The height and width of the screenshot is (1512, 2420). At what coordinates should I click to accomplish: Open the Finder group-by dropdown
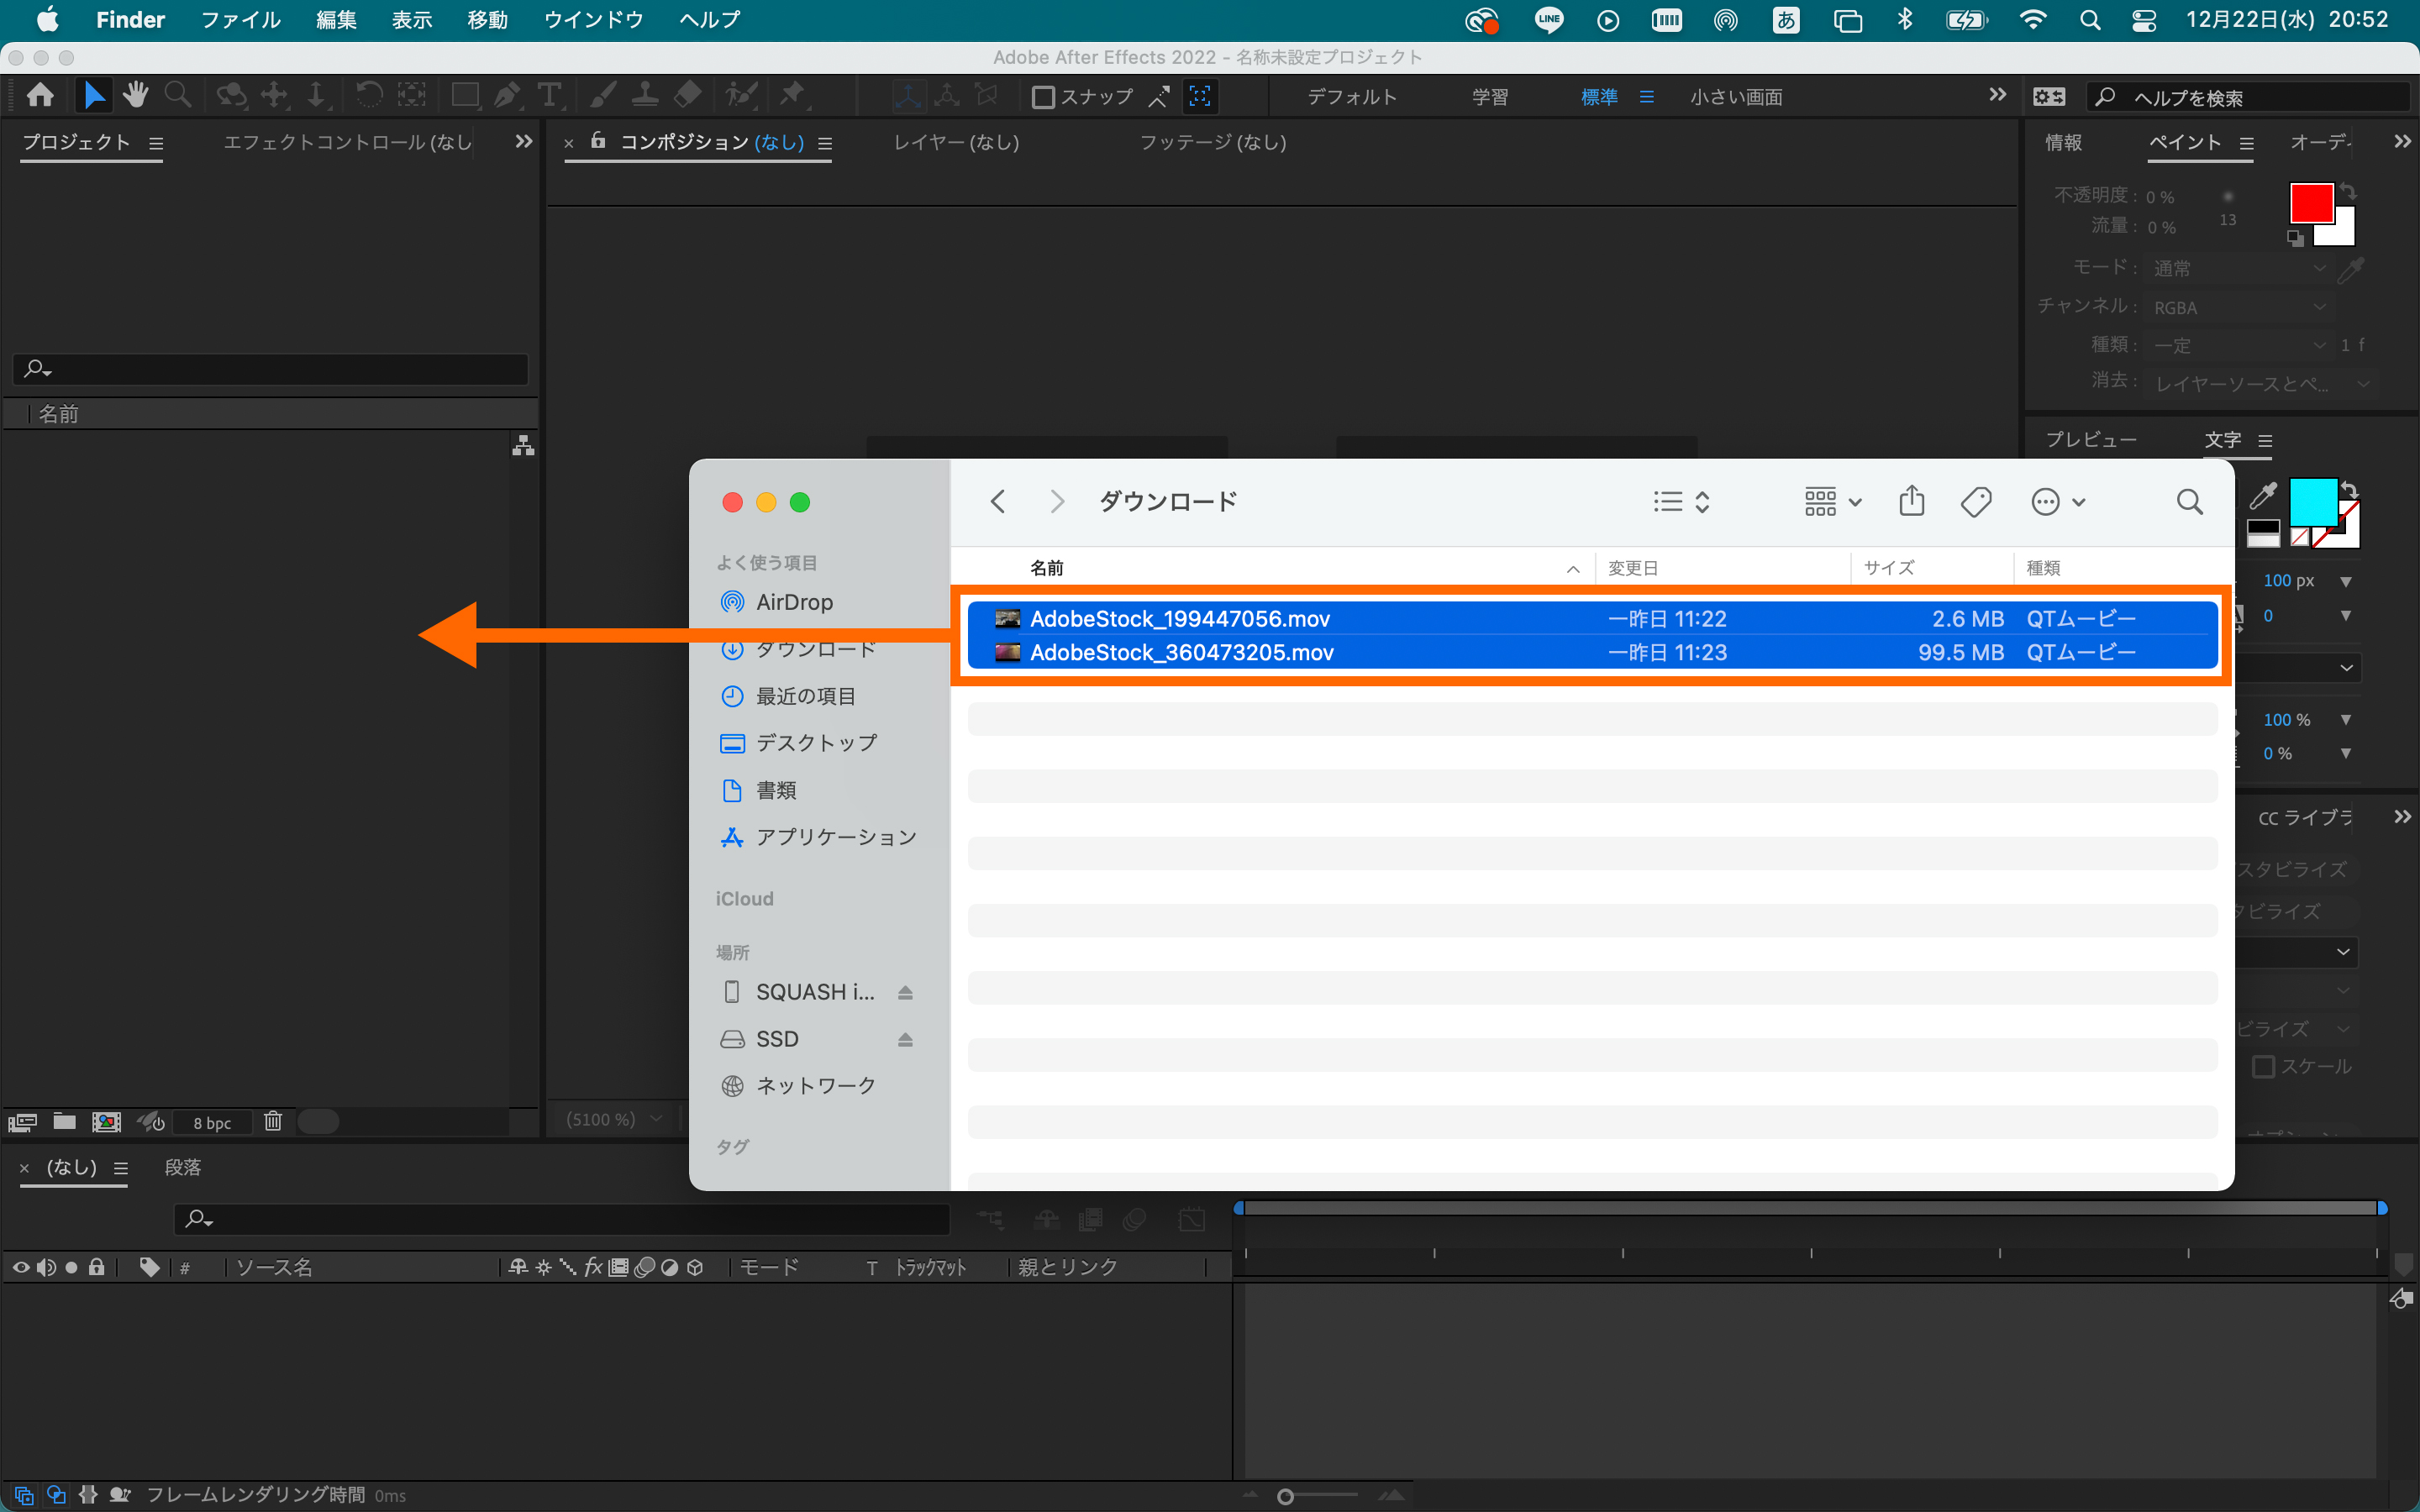[x=1832, y=501]
